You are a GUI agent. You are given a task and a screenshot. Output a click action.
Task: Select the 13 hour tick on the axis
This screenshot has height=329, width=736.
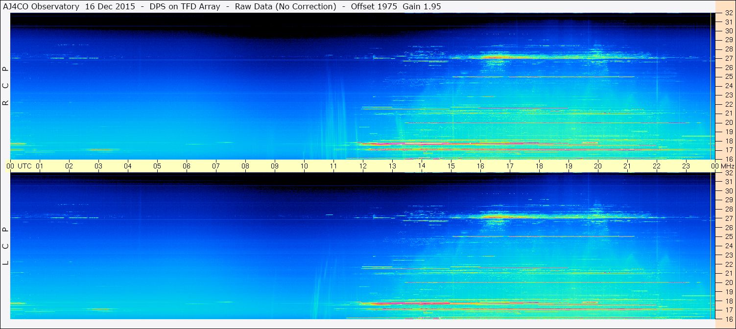[392, 166]
